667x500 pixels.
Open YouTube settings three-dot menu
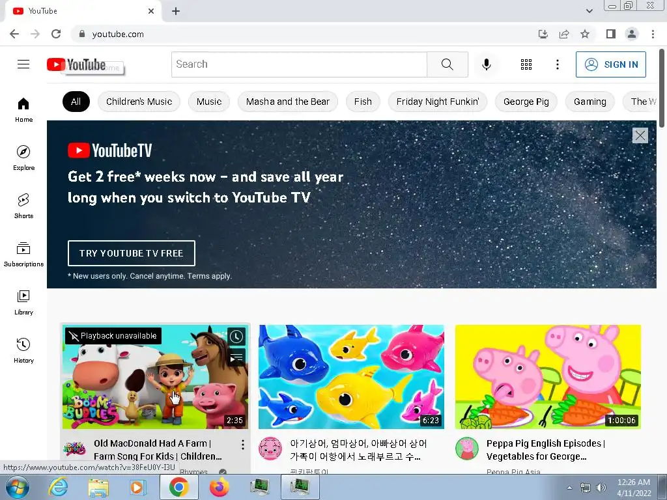tap(558, 64)
